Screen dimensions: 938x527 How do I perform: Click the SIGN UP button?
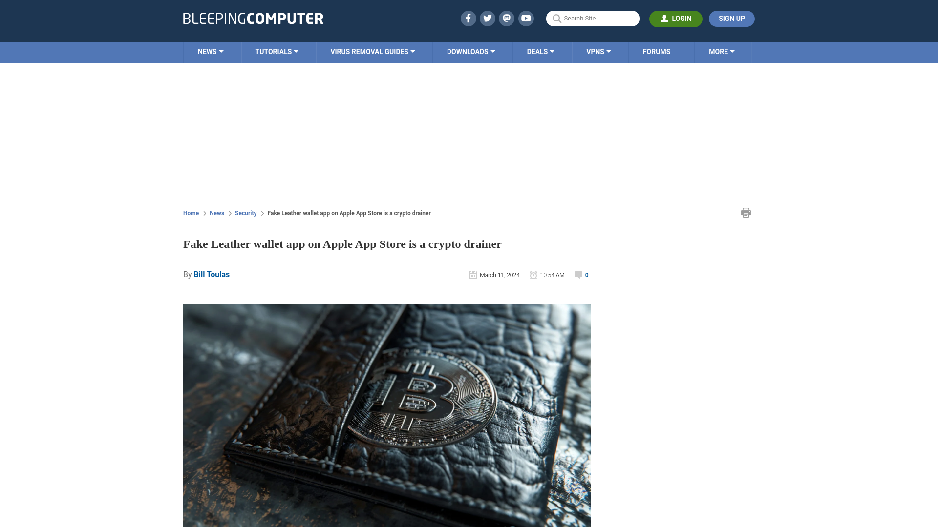731,18
